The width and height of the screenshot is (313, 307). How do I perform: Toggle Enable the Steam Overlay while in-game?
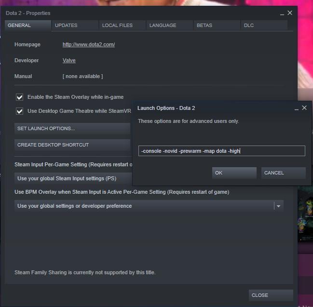pos(20,97)
